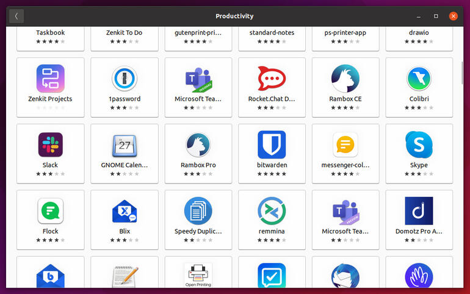Click the Speedy Duplic... name label
The width and height of the screenshot is (470, 294).
coord(198,231)
